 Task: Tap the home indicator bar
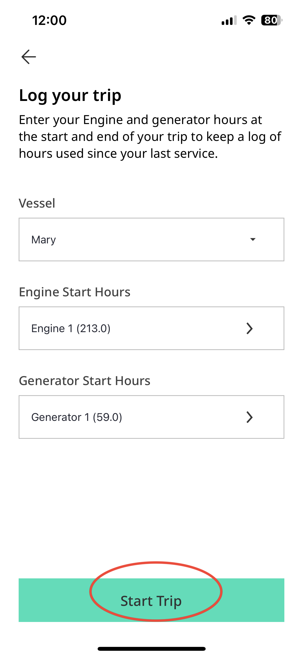coord(151,649)
